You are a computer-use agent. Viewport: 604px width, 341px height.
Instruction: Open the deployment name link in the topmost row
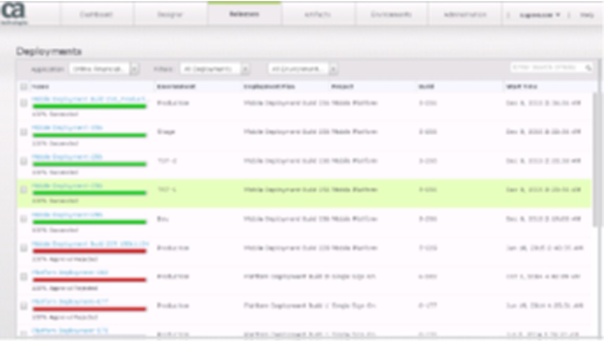(90, 99)
